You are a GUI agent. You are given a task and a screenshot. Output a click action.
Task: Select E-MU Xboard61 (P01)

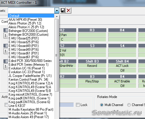[x=31, y=53]
